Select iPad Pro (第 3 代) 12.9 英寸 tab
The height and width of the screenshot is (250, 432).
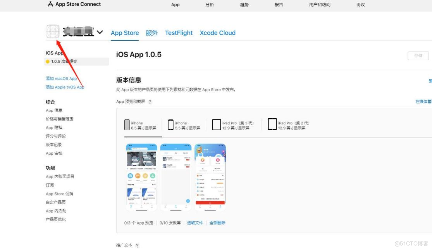click(233, 125)
